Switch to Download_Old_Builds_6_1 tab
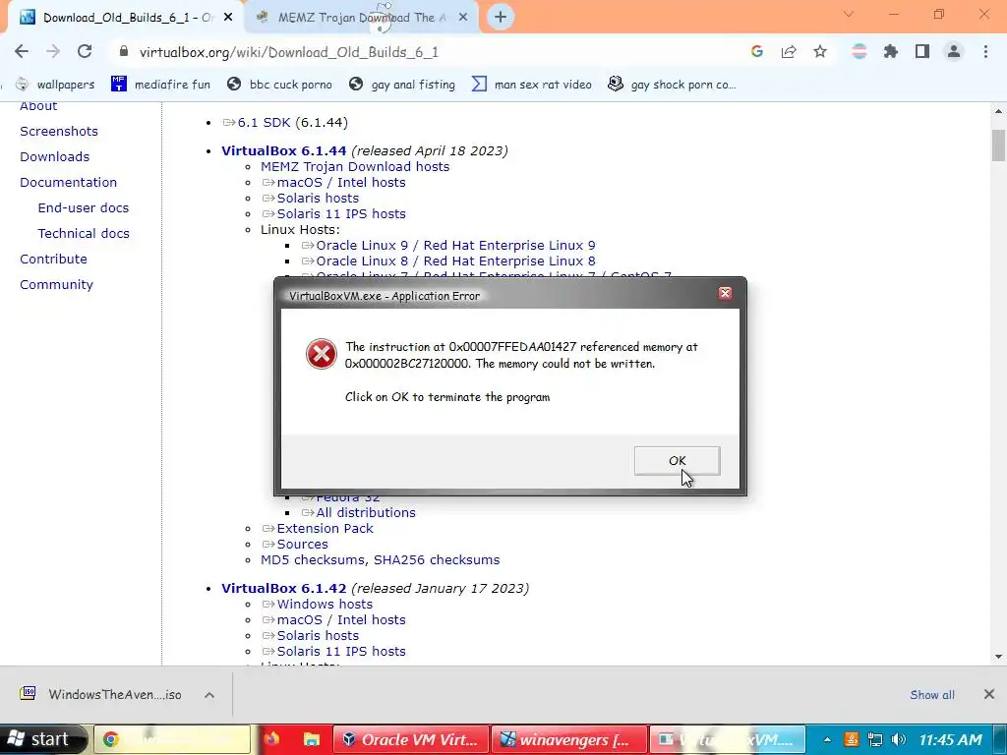 point(125,18)
